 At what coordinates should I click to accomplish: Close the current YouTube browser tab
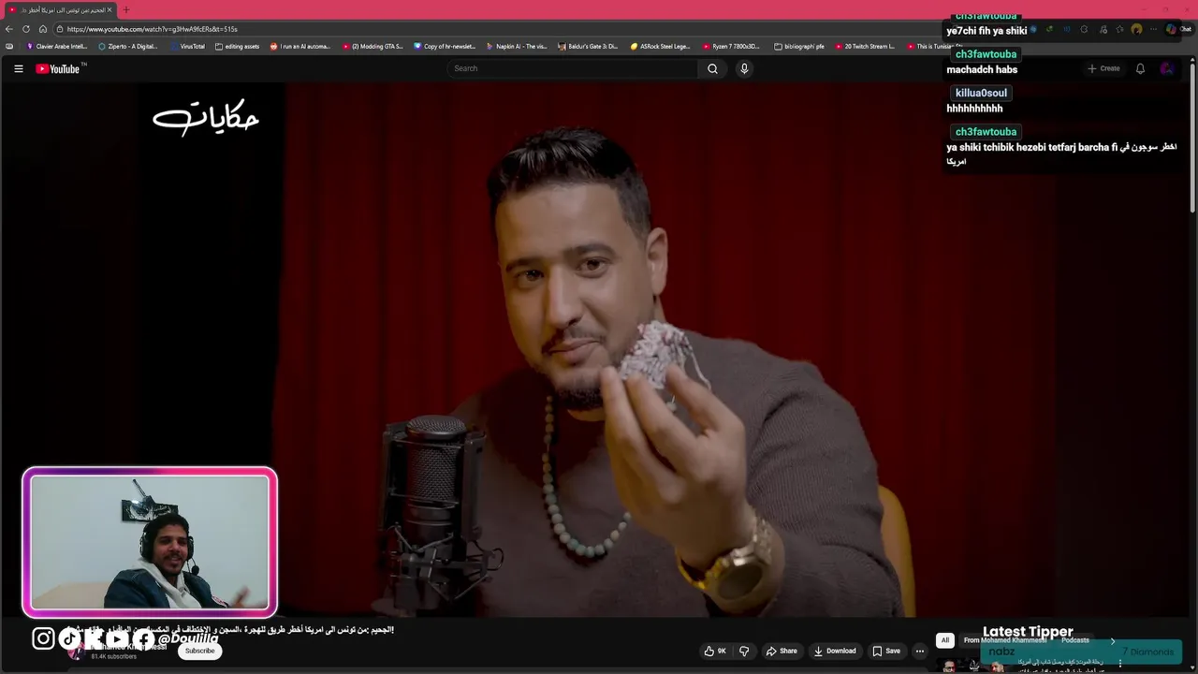coord(110,9)
